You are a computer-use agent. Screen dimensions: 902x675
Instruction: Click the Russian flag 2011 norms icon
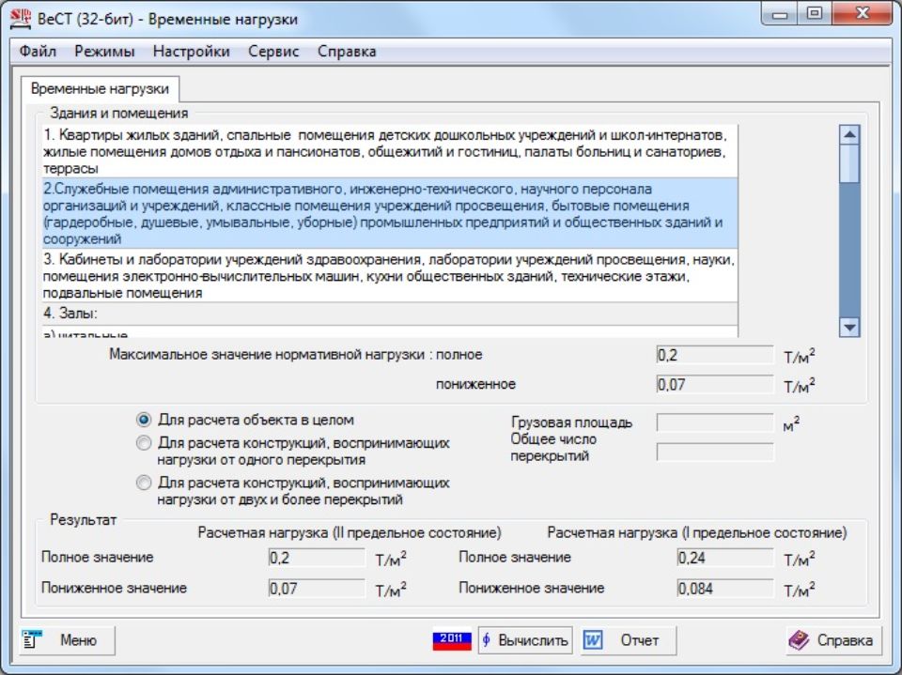451,640
